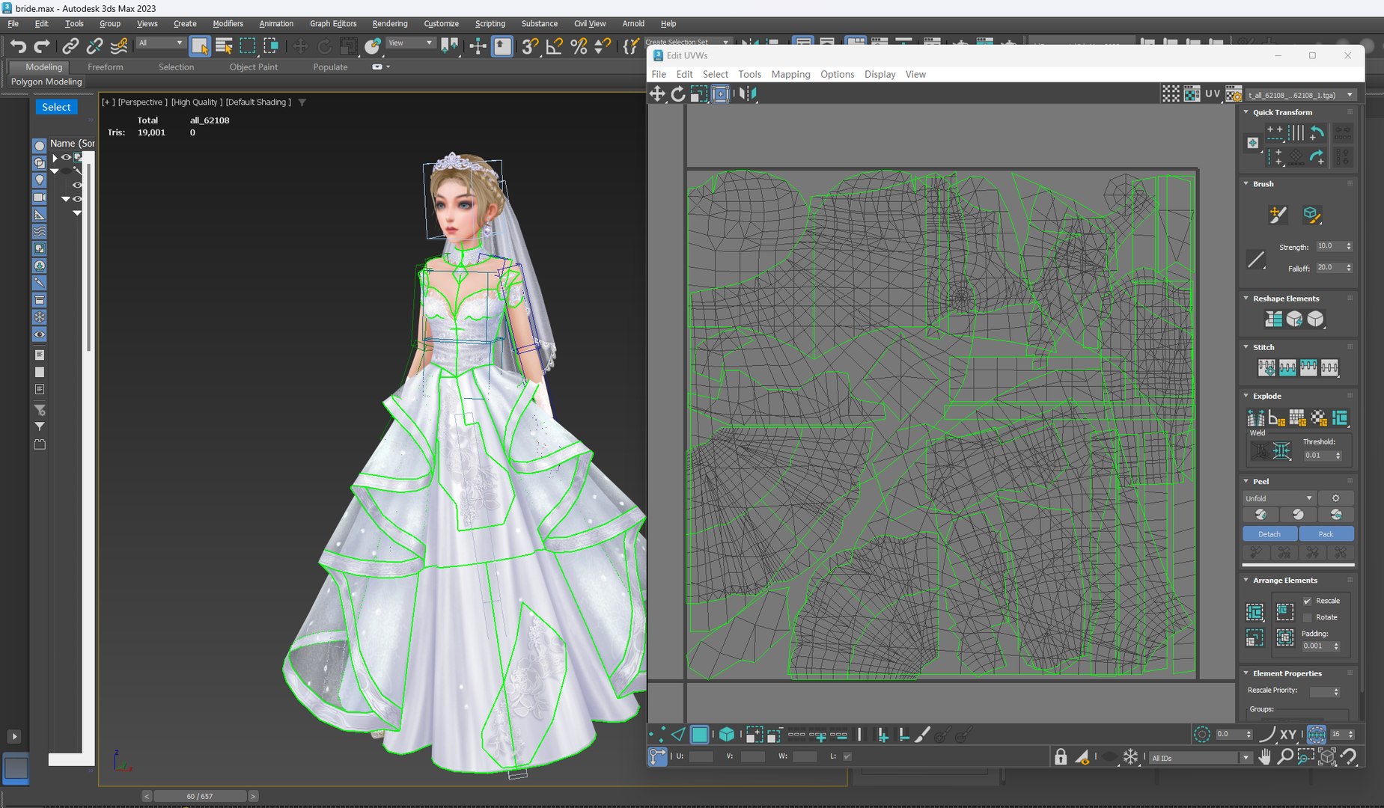
Task: Click the Mirror tool in Edit UVWs toolbar
Action: (x=748, y=94)
